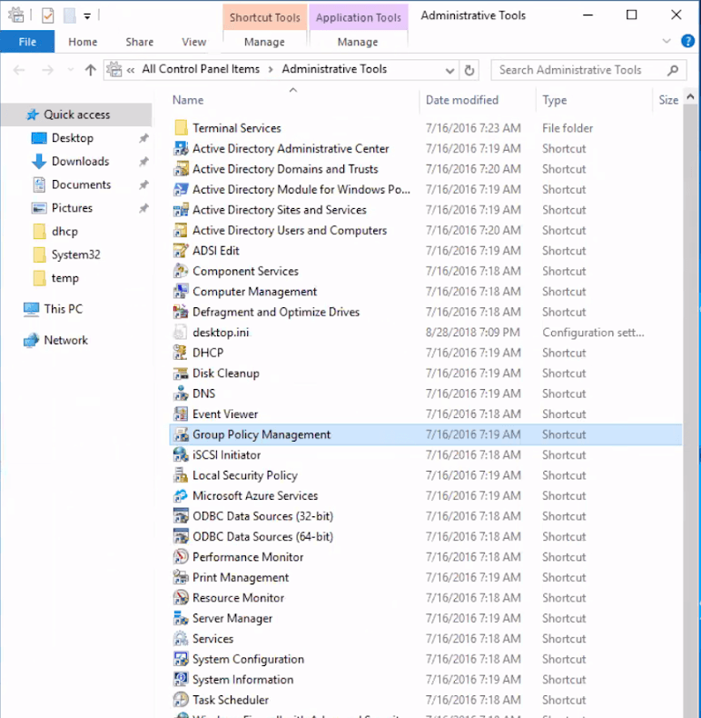Click the Active Directory Sites and Services icon
The width and height of the screenshot is (701, 718).
(x=181, y=210)
